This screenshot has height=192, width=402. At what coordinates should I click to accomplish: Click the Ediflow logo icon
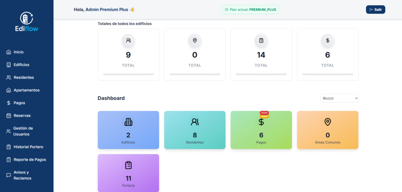pyautogui.click(x=27, y=18)
